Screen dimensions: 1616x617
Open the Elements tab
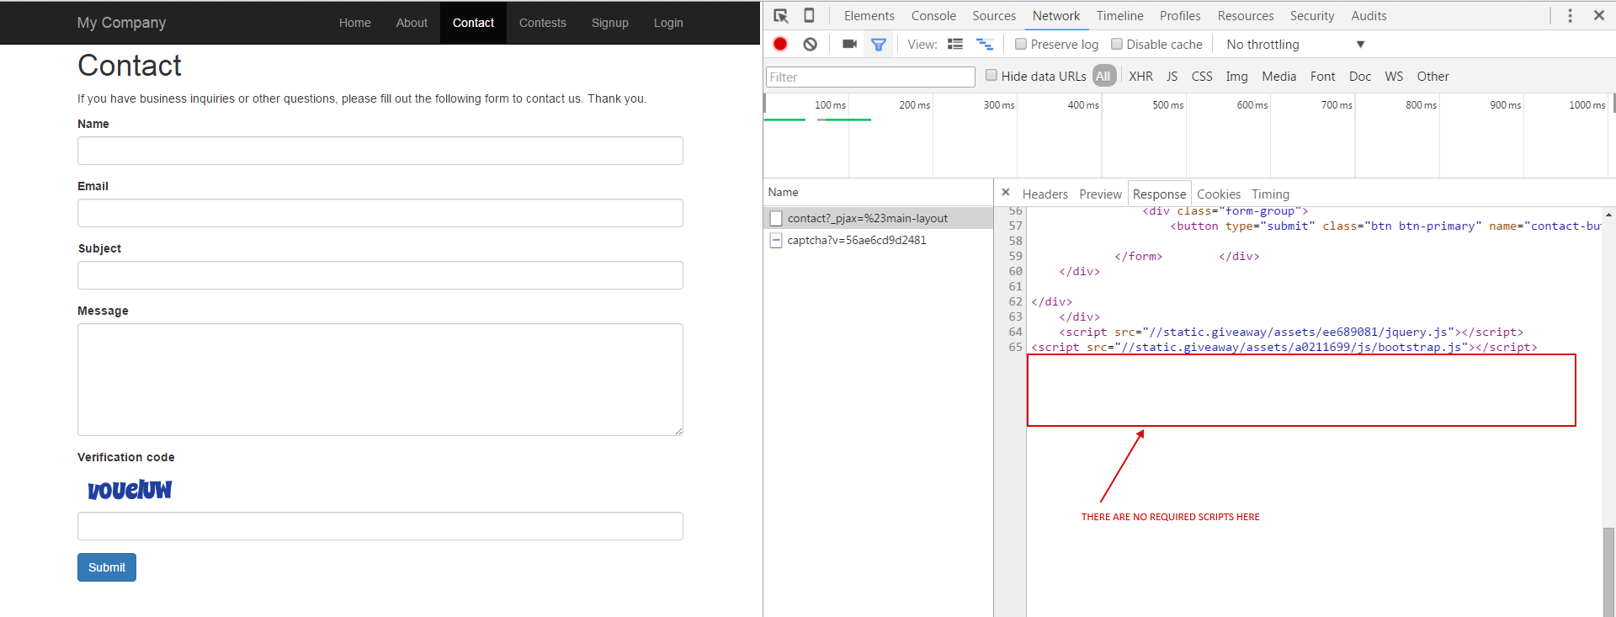(869, 16)
